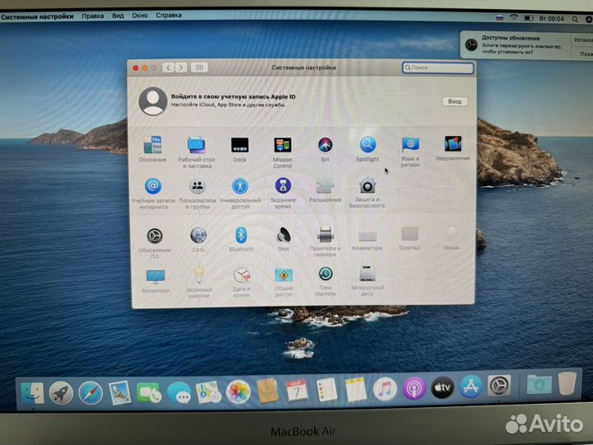This screenshot has width=593, height=445.
Task: Open Принтеры и сканеры pane
Action: [x=325, y=241]
